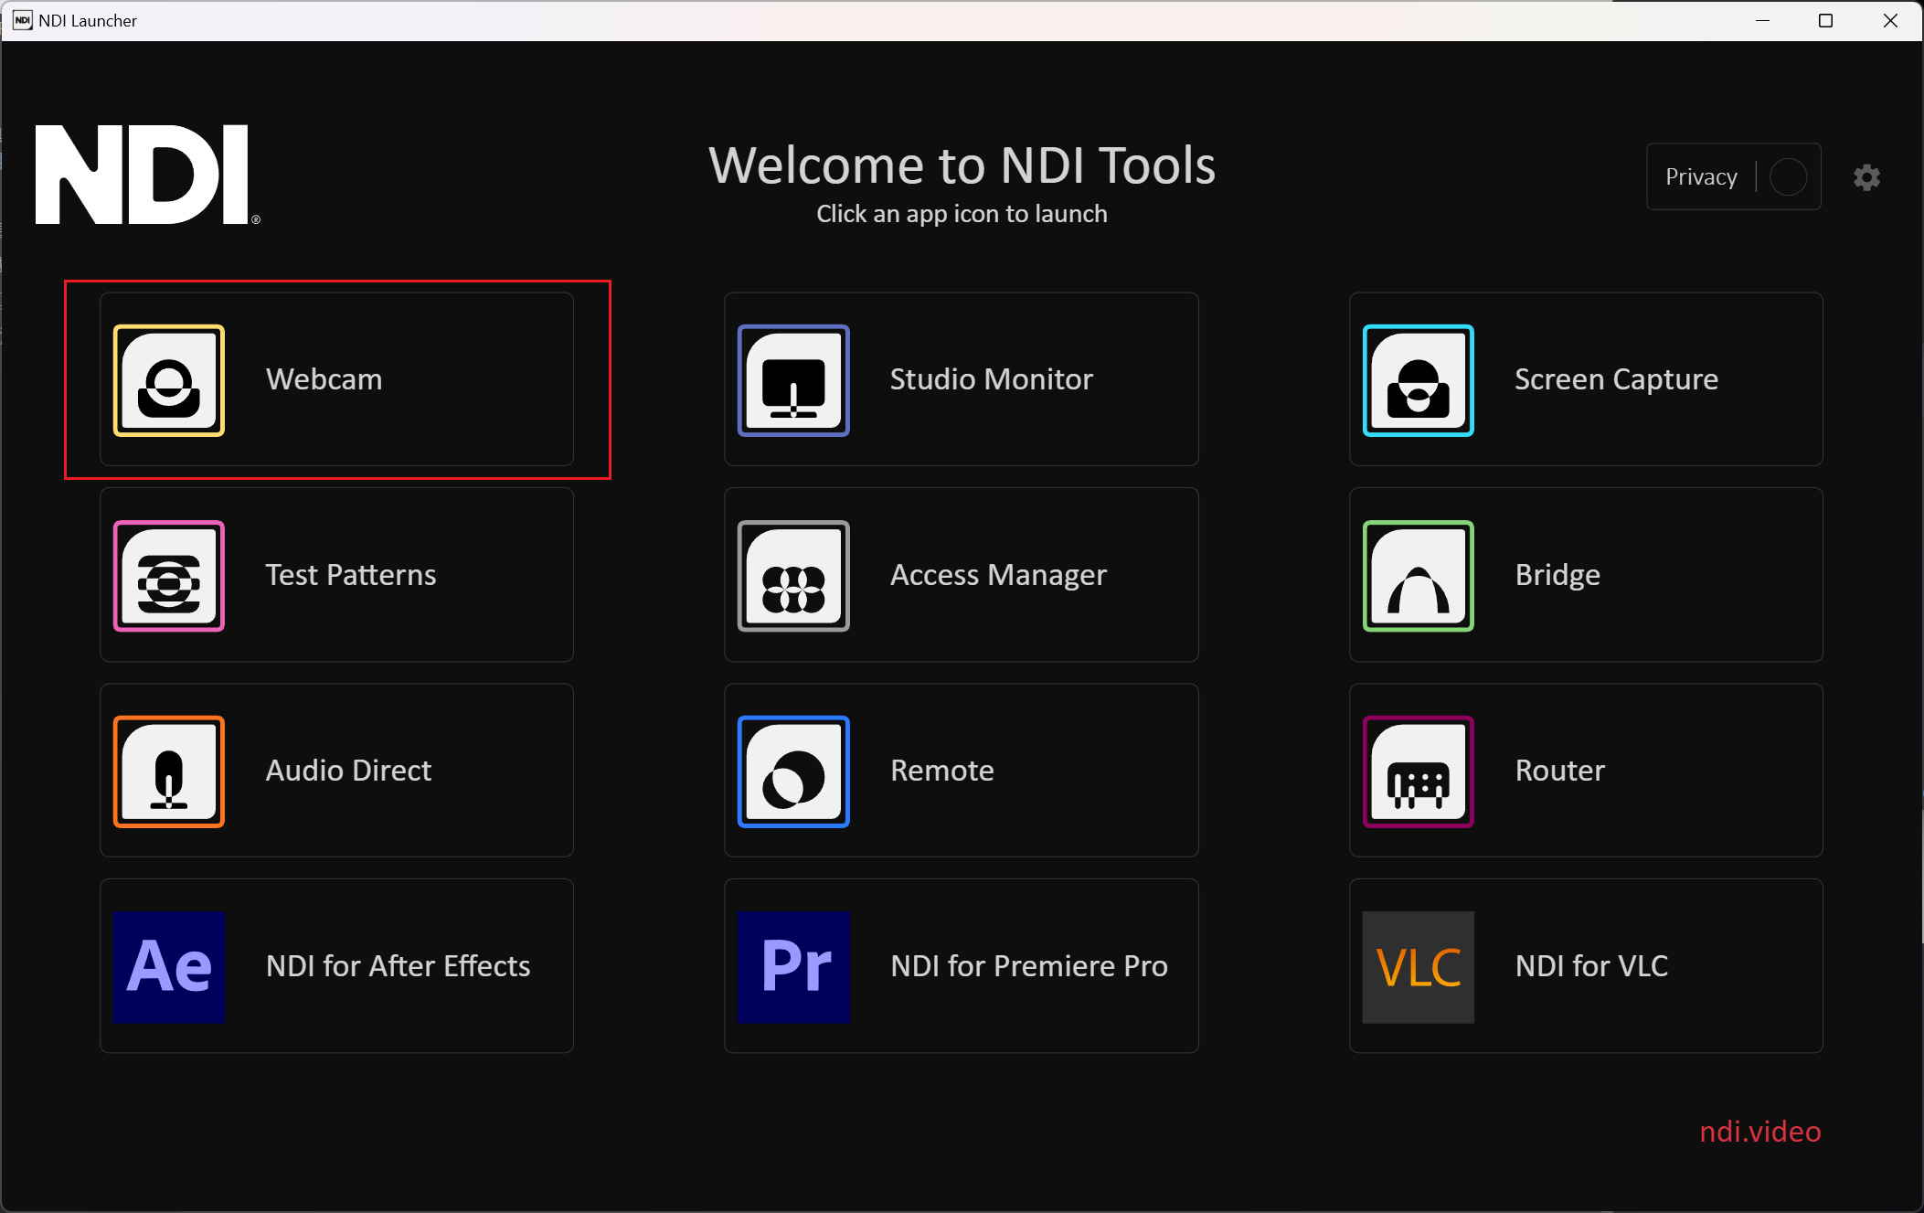This screenshot has width=1924, height=1213.
Task: Open the VLC plugin icon
Action: [x=1419, y=967]
